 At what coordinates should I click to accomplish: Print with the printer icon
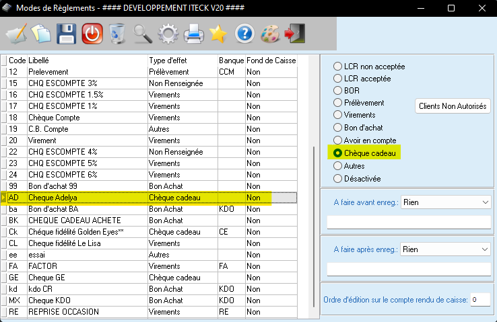click(193, 33)
